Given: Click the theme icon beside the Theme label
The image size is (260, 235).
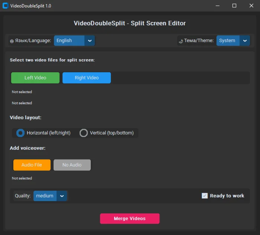Looking at the screenshot, I should [x=181, y=41].
